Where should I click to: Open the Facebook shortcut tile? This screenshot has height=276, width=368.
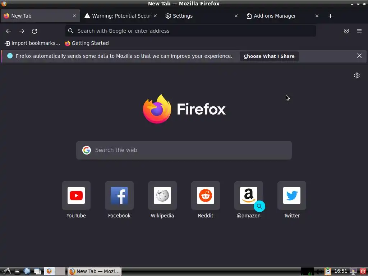click(x=119, y=195)
